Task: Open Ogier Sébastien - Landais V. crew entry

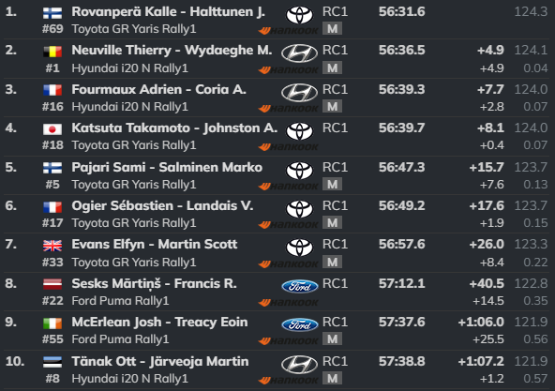Action: point(162,205)
